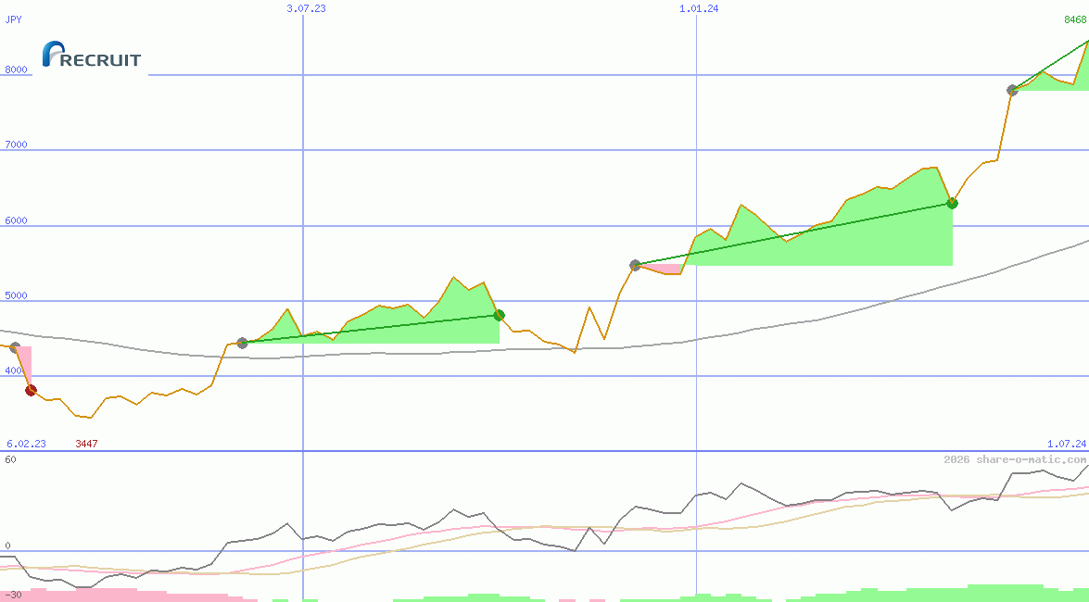1089x602 pixels.
Task: Click the 8000 price axis label
Action: tap(16, 69)
